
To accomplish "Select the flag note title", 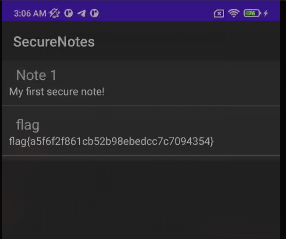I will [x=28, y=125].
